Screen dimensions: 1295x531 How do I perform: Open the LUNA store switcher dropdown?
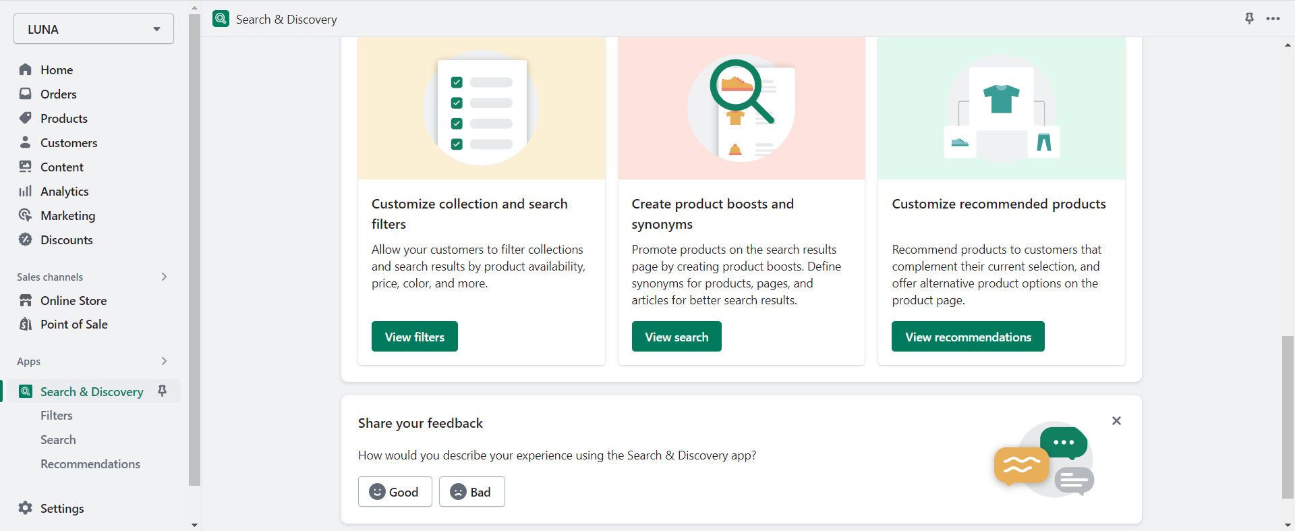[94, 29]
